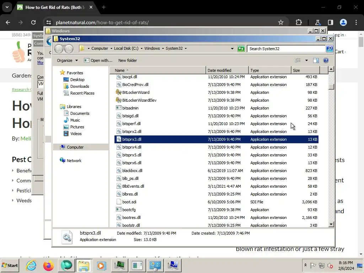Select BlbEvents.dll file row
This screenshot has width=364, height=273.
point(216,186)
